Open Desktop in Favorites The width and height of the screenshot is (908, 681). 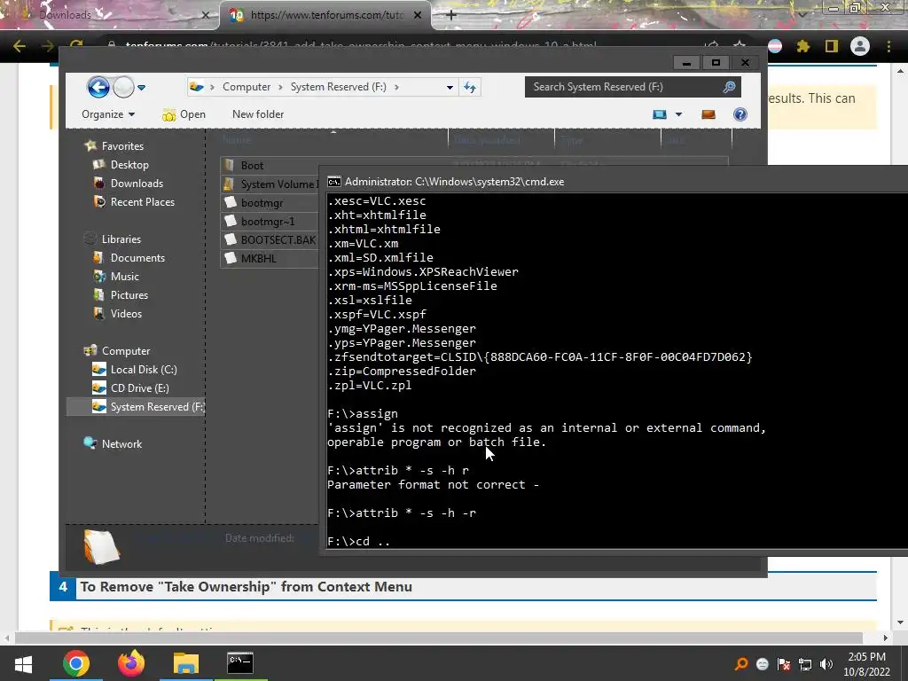point(121,164)
